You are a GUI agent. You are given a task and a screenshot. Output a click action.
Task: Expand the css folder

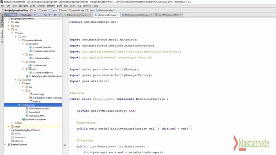point(23,87)
